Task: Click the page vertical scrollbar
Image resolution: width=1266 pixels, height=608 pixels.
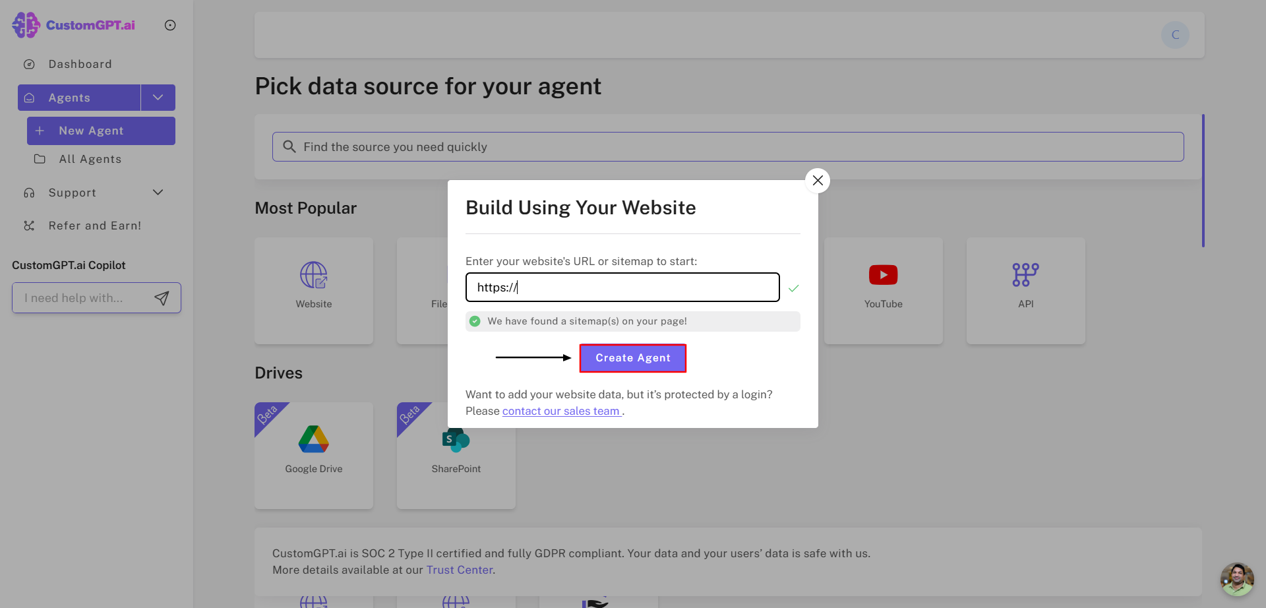Action: tap(1203, 181)
